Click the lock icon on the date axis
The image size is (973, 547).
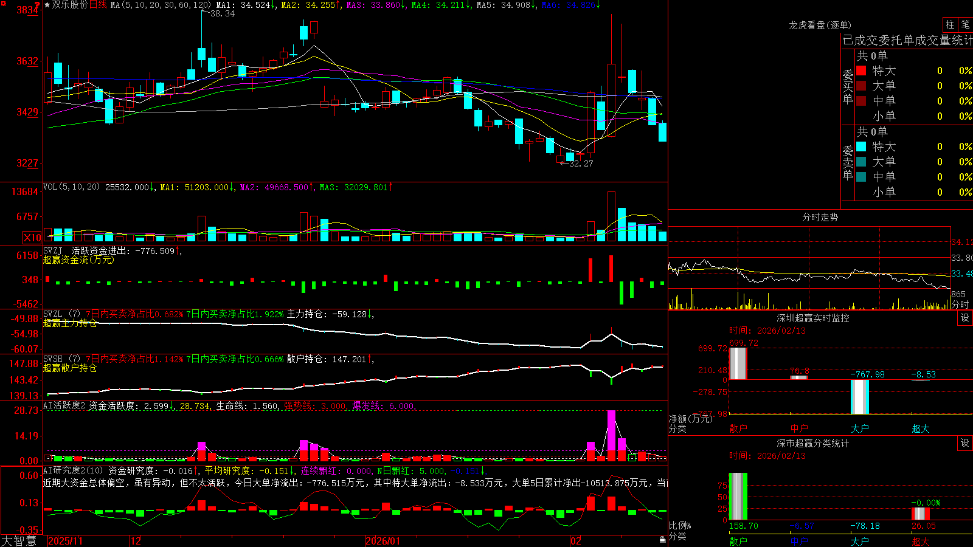pos(663,540)
